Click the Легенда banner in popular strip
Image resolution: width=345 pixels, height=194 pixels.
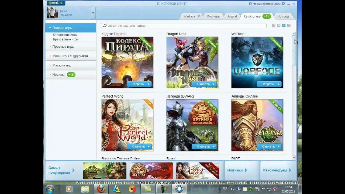coord(151,171)
